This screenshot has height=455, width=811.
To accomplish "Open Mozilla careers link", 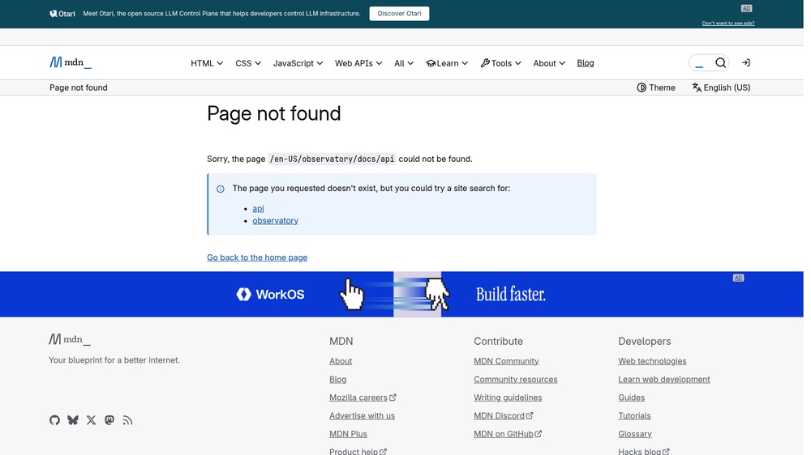I will 363,398.
